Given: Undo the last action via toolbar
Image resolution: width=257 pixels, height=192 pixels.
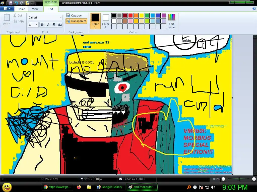Looking at the screenshot, I should [x=16, y=3].
